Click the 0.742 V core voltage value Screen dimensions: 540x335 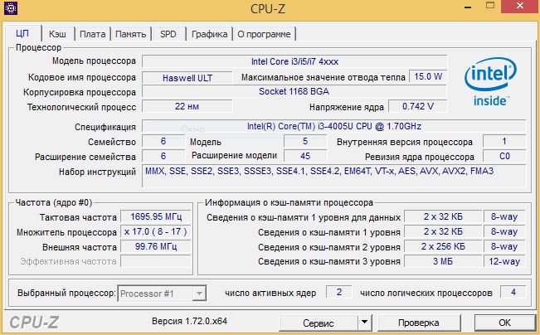[418, 106]
